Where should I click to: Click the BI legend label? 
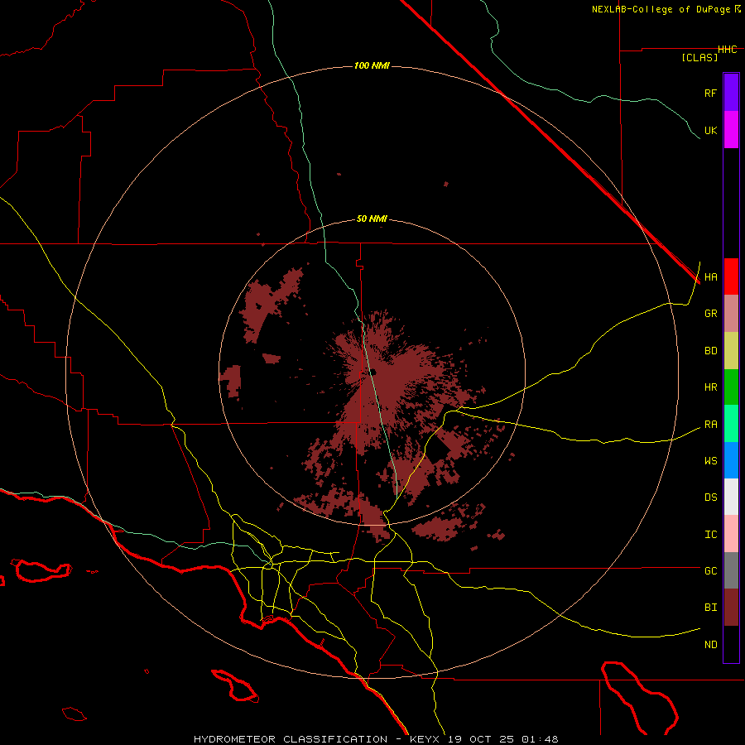[710, 608]
